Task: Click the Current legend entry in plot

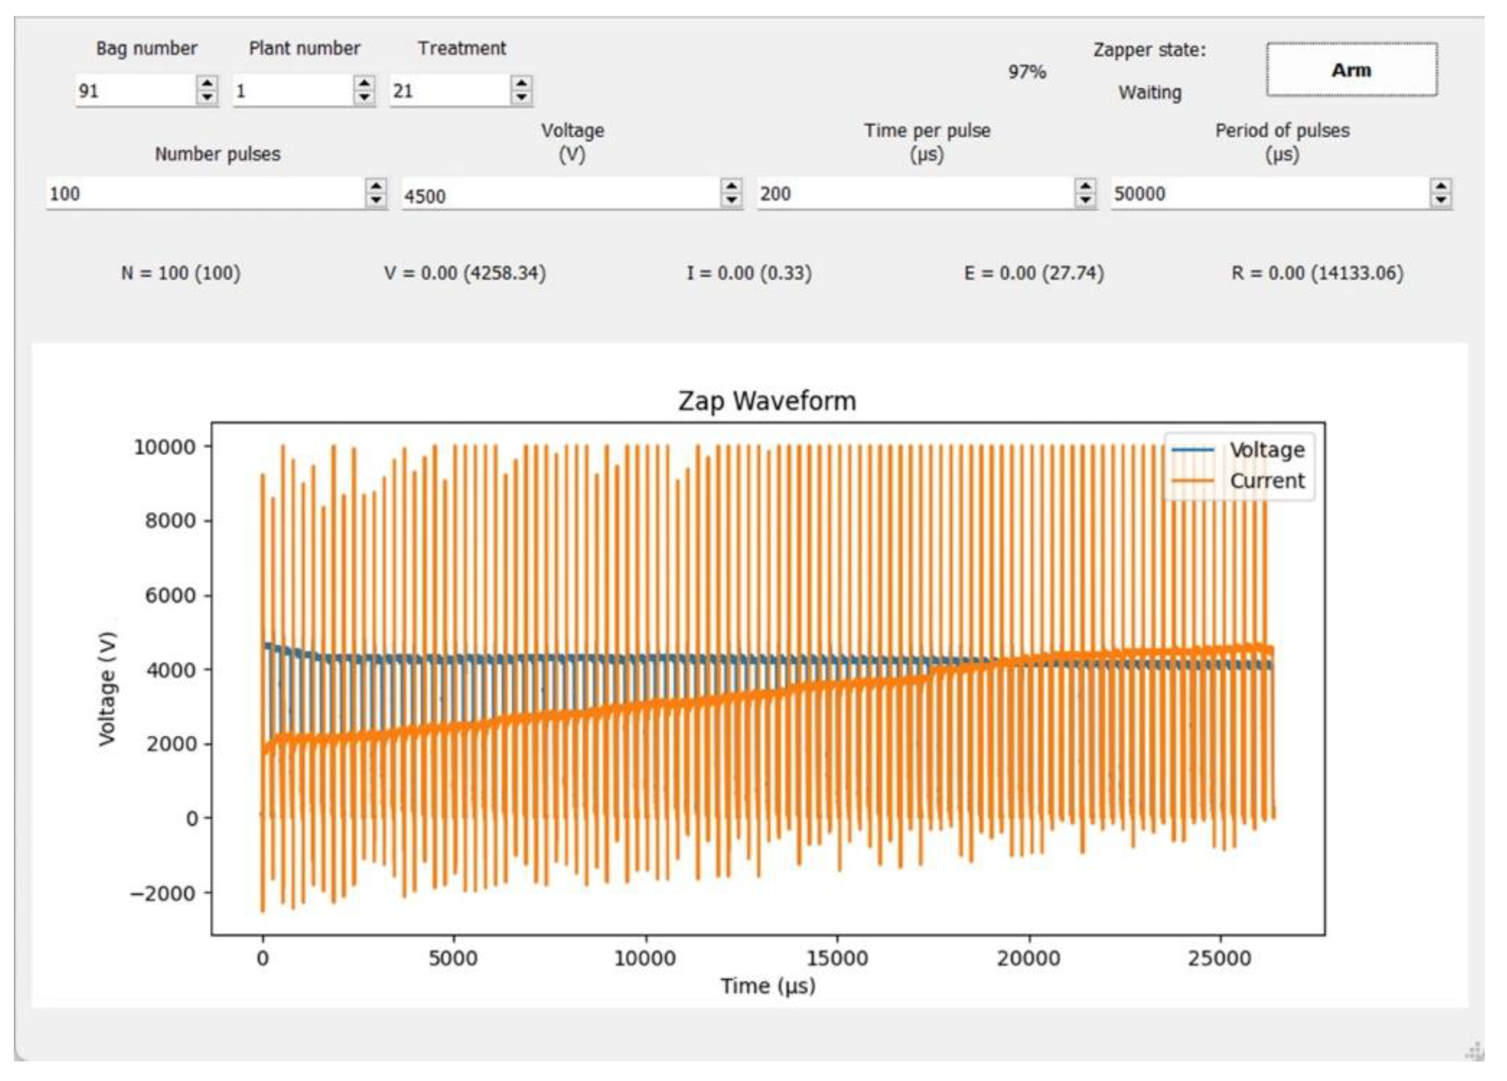Action: coord(1265,481)
